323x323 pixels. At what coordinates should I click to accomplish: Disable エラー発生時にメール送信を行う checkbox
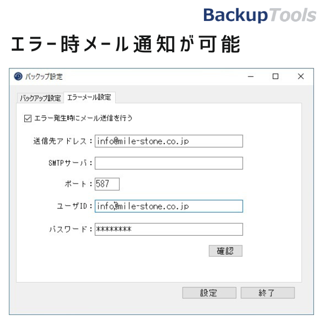tap(28, 118)
